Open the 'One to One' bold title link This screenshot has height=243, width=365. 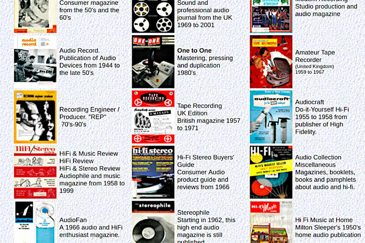(195, 50)
